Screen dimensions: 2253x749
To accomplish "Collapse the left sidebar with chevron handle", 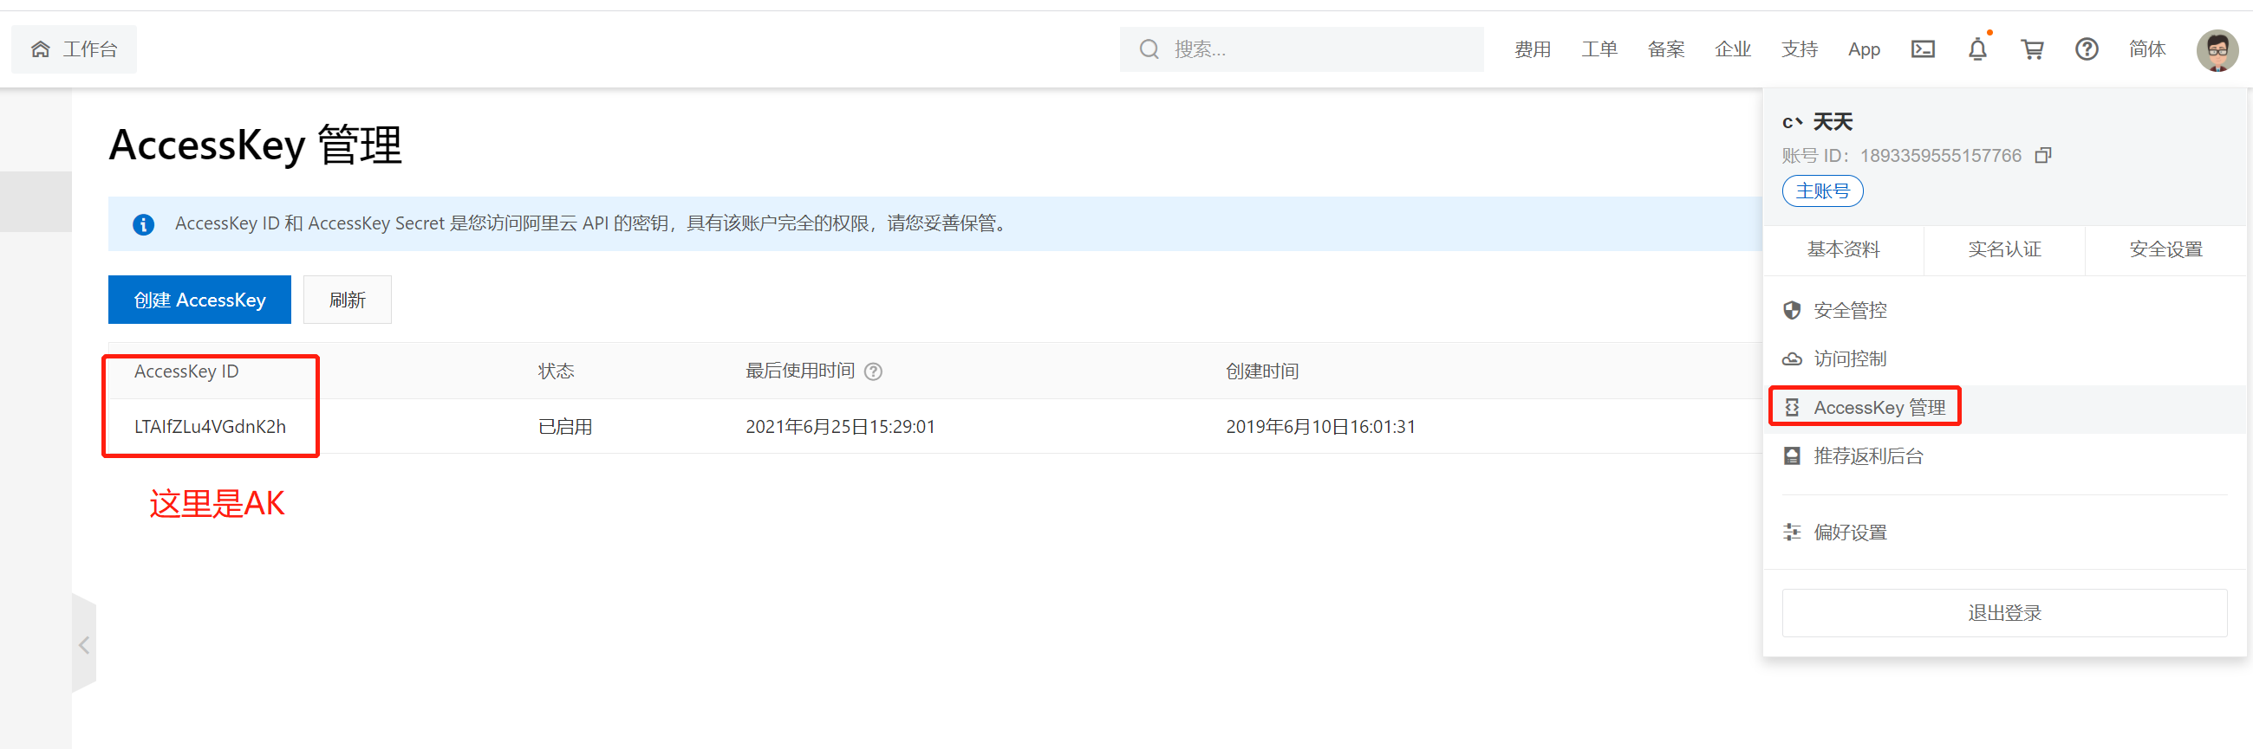I will (84, 645).
